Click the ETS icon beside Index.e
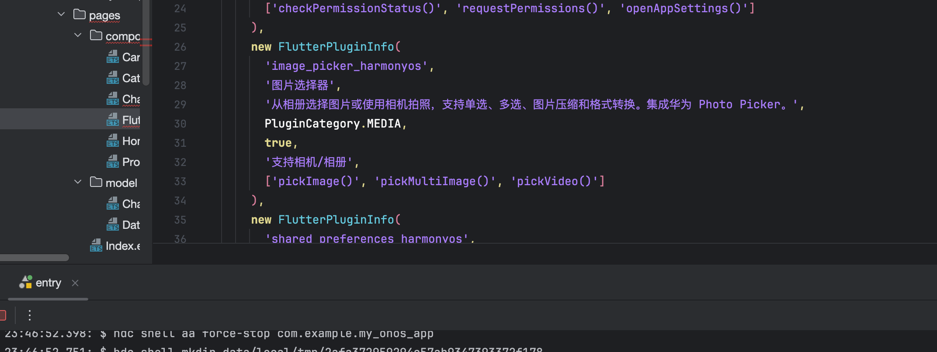937x352 pixels. coord(96,245)
